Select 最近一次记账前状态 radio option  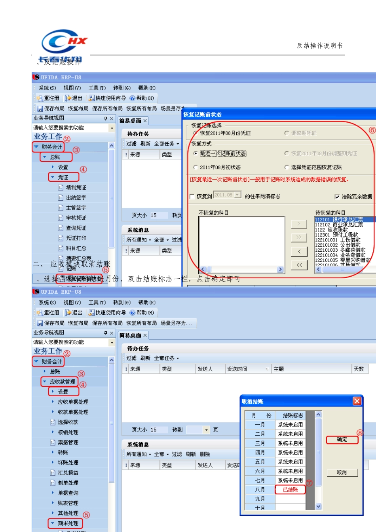click(196, 153)
